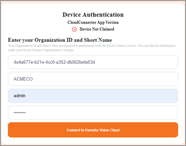
Task: Click the password dots
Action: click(x=20, y=113)
